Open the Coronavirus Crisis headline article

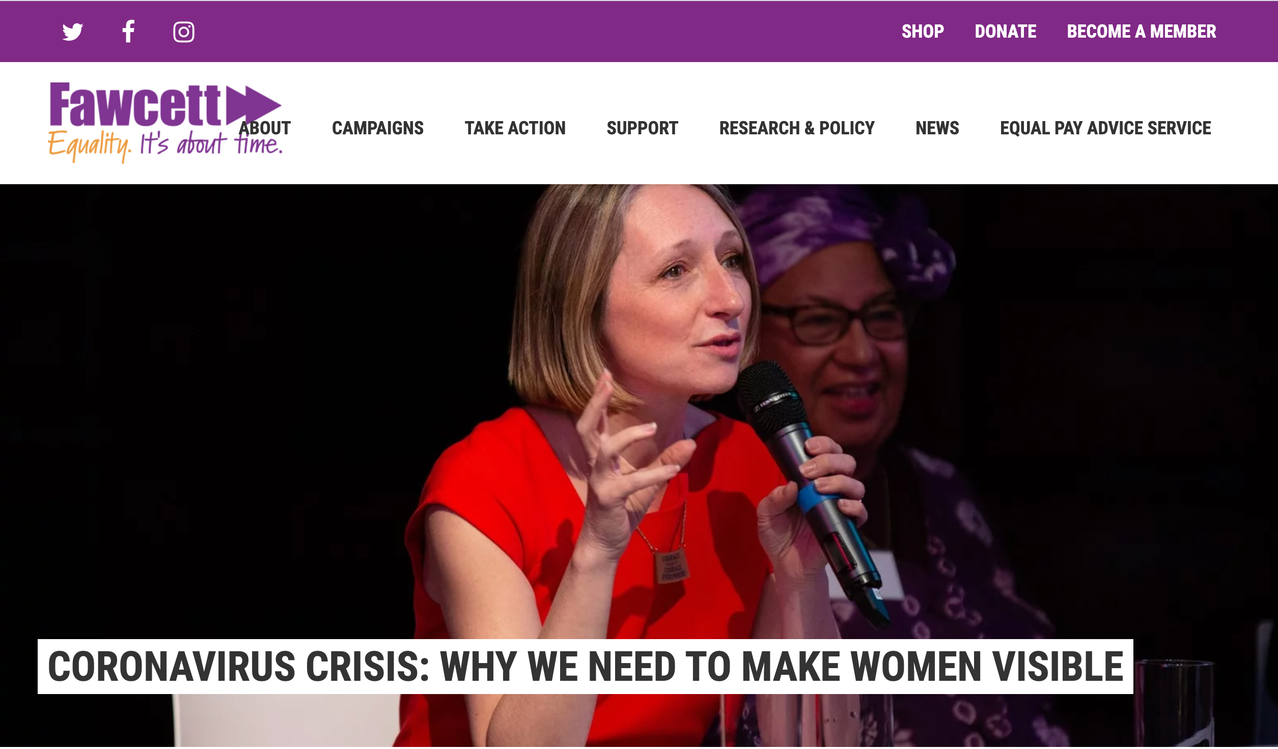coord(586,667)
